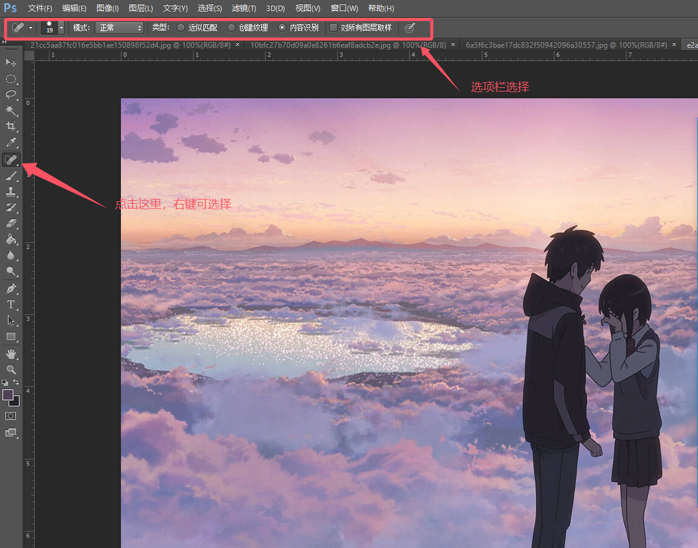Select the Eyedropper tool
The image size is (698, 548).
click(x=10, y=142)
